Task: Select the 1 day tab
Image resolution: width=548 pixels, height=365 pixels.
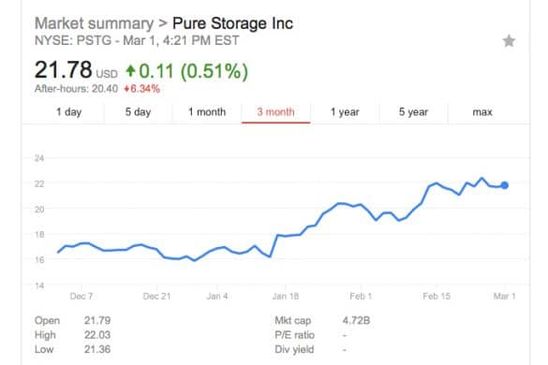Action: pos(68,112)
